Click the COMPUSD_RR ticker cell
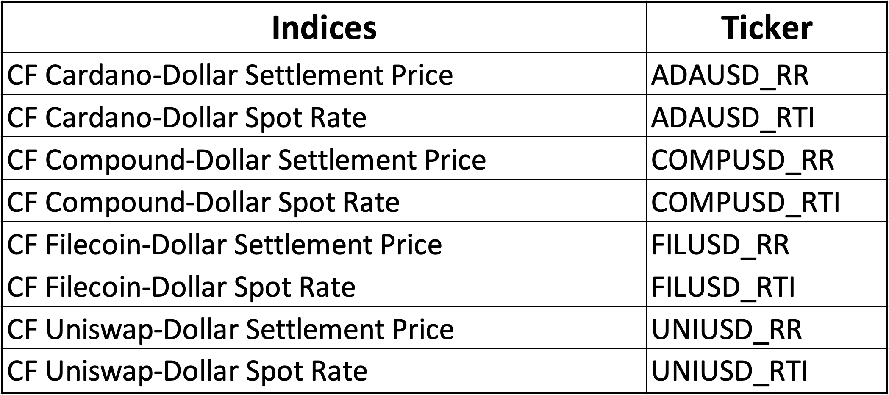This screenshot has height=395, width=889. coord(766,159)
